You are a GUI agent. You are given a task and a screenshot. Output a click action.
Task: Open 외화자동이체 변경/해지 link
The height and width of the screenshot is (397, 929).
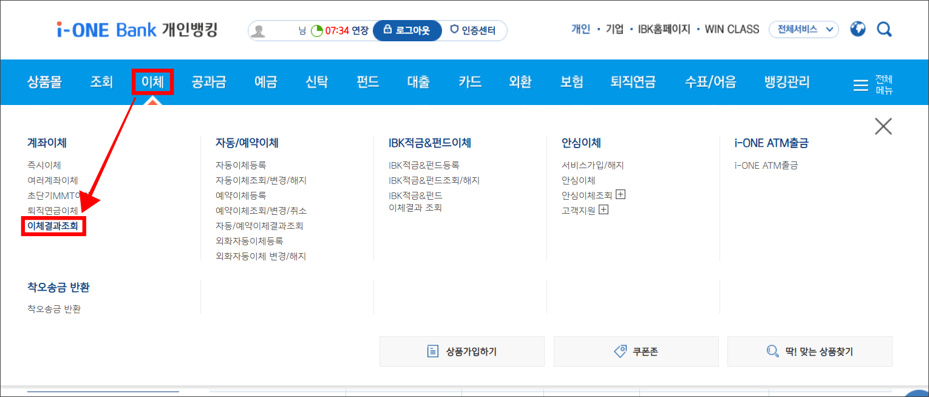coord(261,256)
